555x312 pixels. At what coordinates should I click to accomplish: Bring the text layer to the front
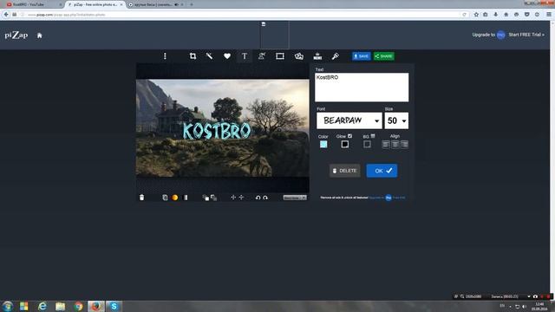(x=206, y=198)
